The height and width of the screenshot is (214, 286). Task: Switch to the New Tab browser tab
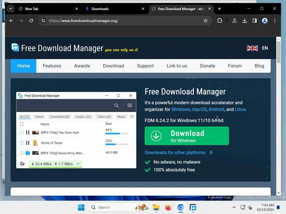click(x=48, y=9)
